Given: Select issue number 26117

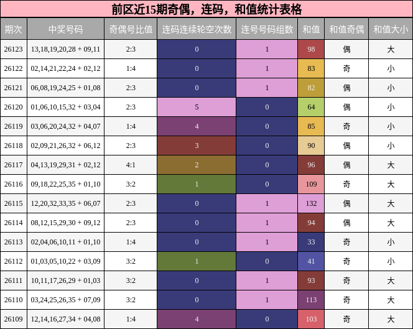Looking at the screenshot, I should (14, 165).
